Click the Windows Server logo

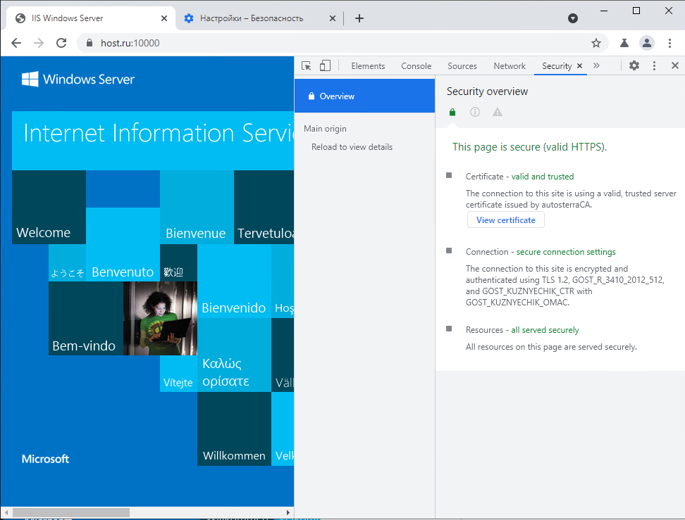tap(78, 79)
